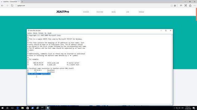
Task: Add page to favorites with star icon
Action: [175, 5]
